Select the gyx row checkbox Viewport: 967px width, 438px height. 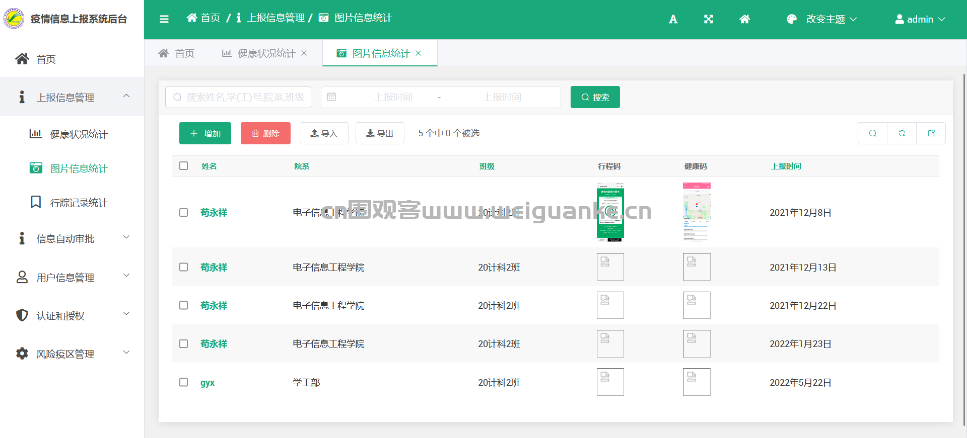183,382
